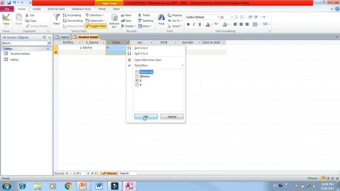This screenshot has height=191, width=340.
Task: Tick the Select All checkbox
Action: click(x=137, y=72)
